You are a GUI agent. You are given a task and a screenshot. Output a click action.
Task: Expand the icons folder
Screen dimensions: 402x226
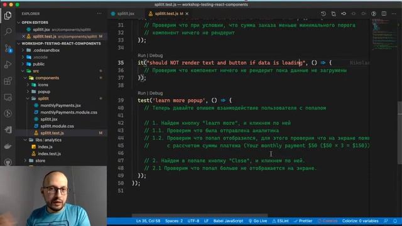pyautogui.click(x=43, y=85)
